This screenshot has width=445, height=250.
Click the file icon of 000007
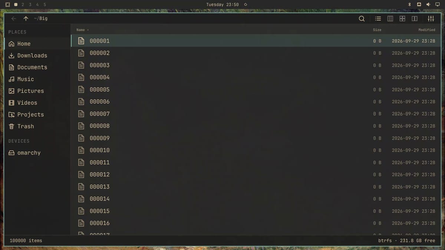tap(81, 114)
